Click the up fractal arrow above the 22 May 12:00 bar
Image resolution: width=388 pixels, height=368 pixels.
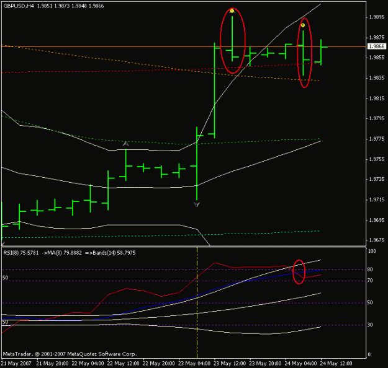(125, 144)
